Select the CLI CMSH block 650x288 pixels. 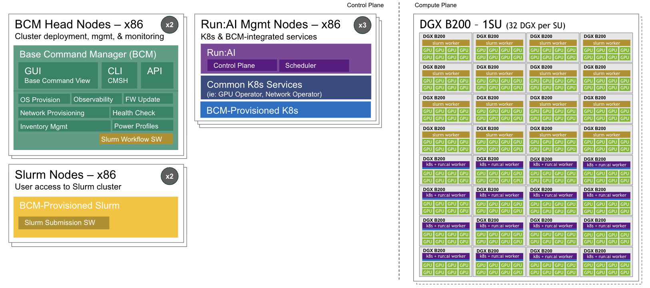pyautogui.click(x=119, y=75)
